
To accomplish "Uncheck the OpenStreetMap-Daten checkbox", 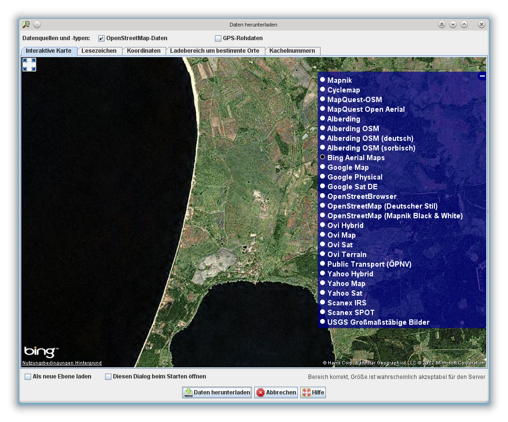I will pos(101,38).
